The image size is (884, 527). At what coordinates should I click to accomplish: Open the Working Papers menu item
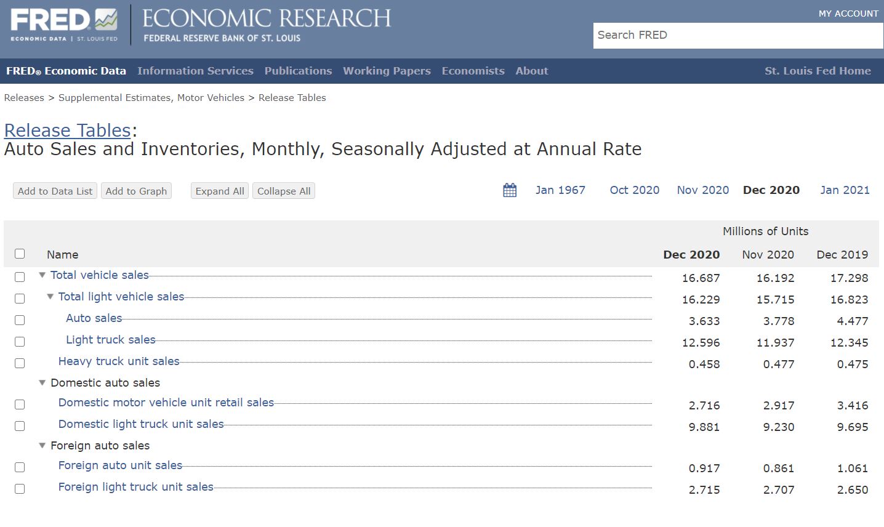pos(387,71)
